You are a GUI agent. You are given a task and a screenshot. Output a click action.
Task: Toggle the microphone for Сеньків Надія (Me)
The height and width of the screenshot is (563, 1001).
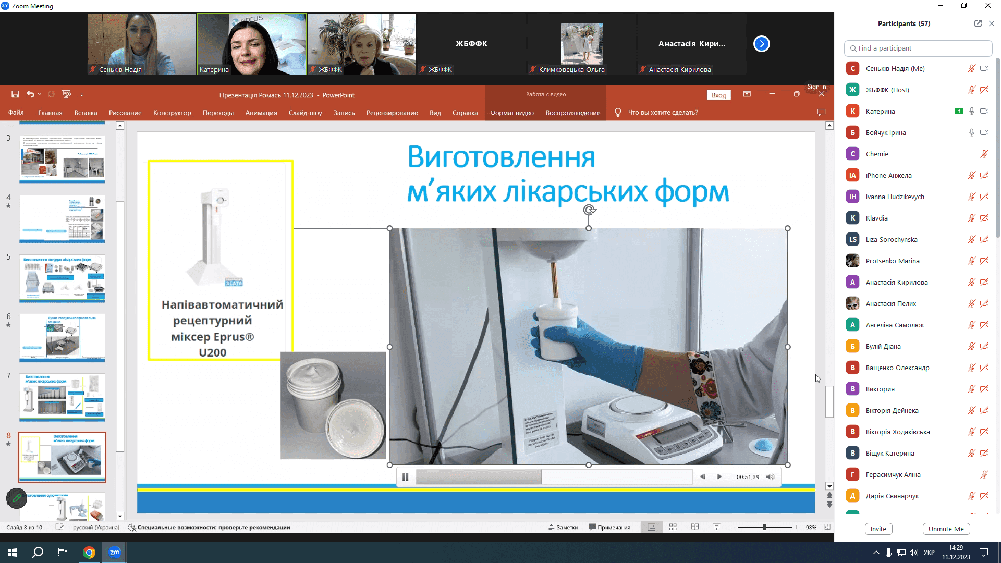(972, 69)
